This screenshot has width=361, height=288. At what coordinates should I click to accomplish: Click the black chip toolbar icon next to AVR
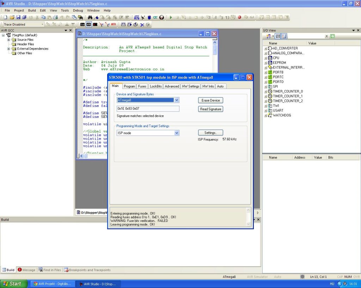[x=95, y=24]
